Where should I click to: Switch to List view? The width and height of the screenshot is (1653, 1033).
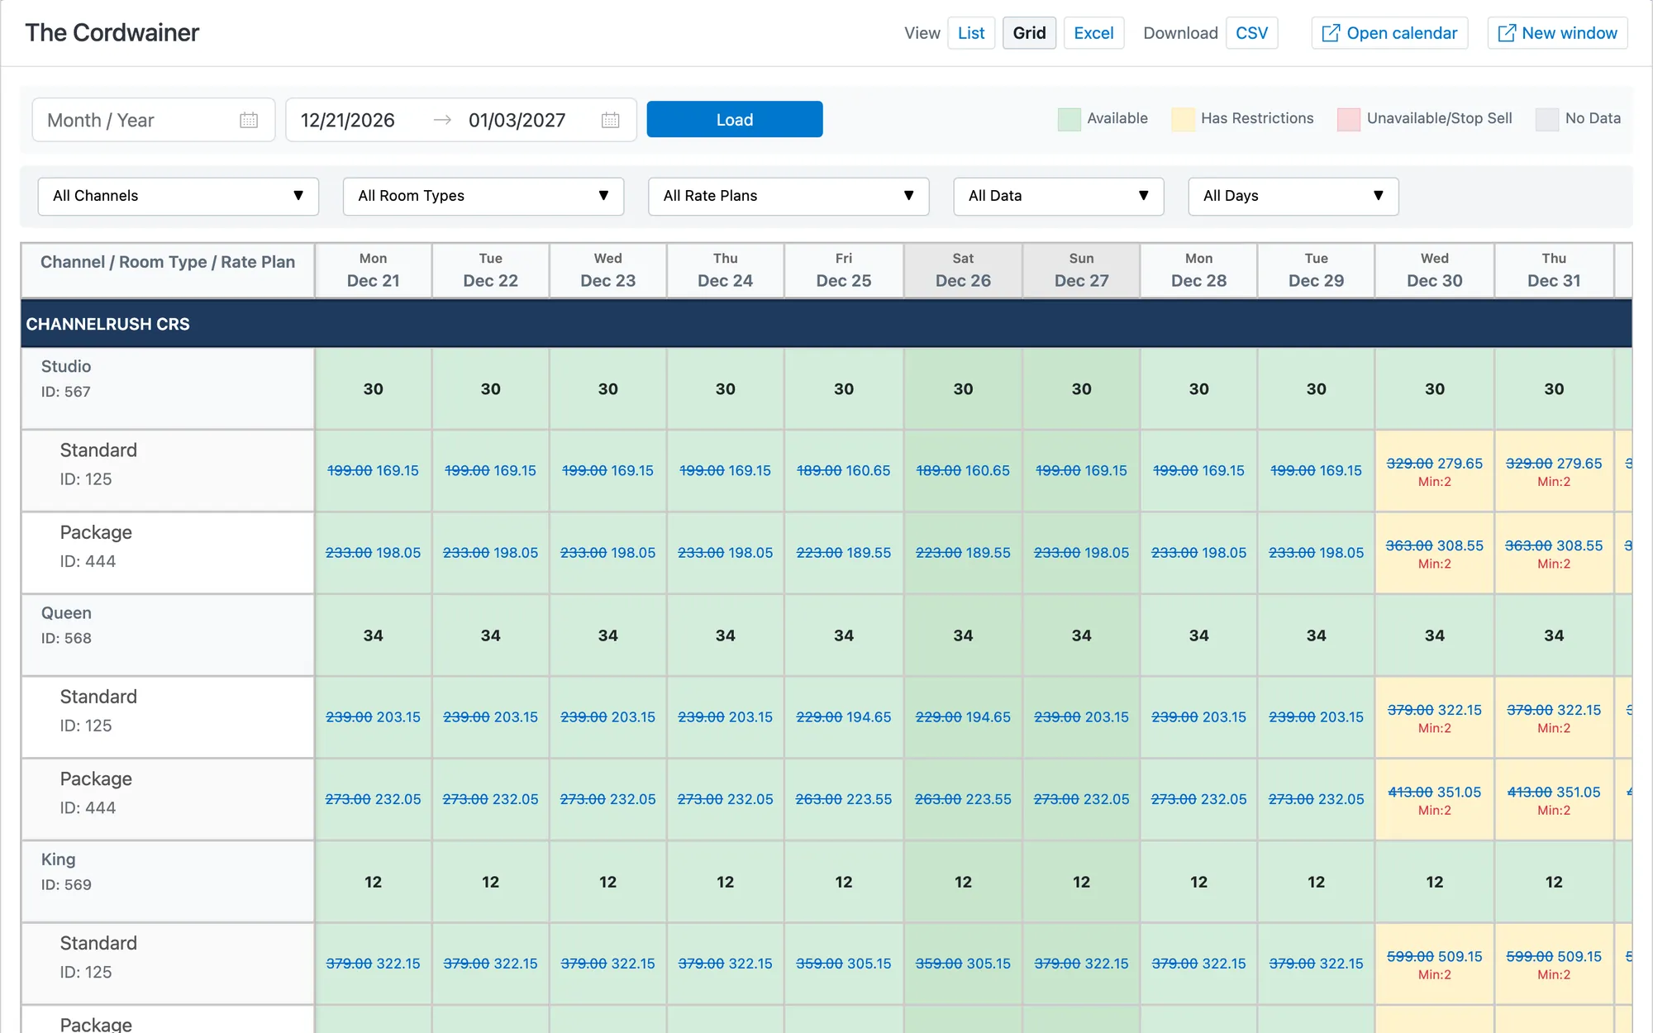coord(971,33)
